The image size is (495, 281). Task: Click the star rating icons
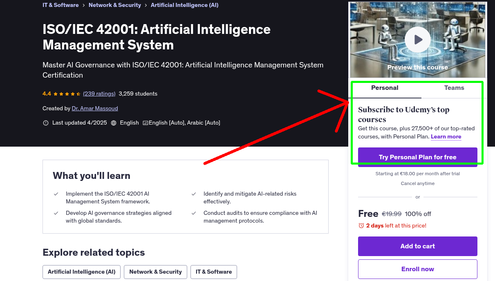pyautogui.click(x=67, y=94)
